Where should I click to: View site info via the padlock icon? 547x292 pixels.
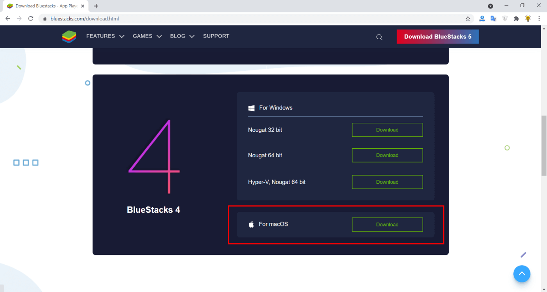coord(44,19)
